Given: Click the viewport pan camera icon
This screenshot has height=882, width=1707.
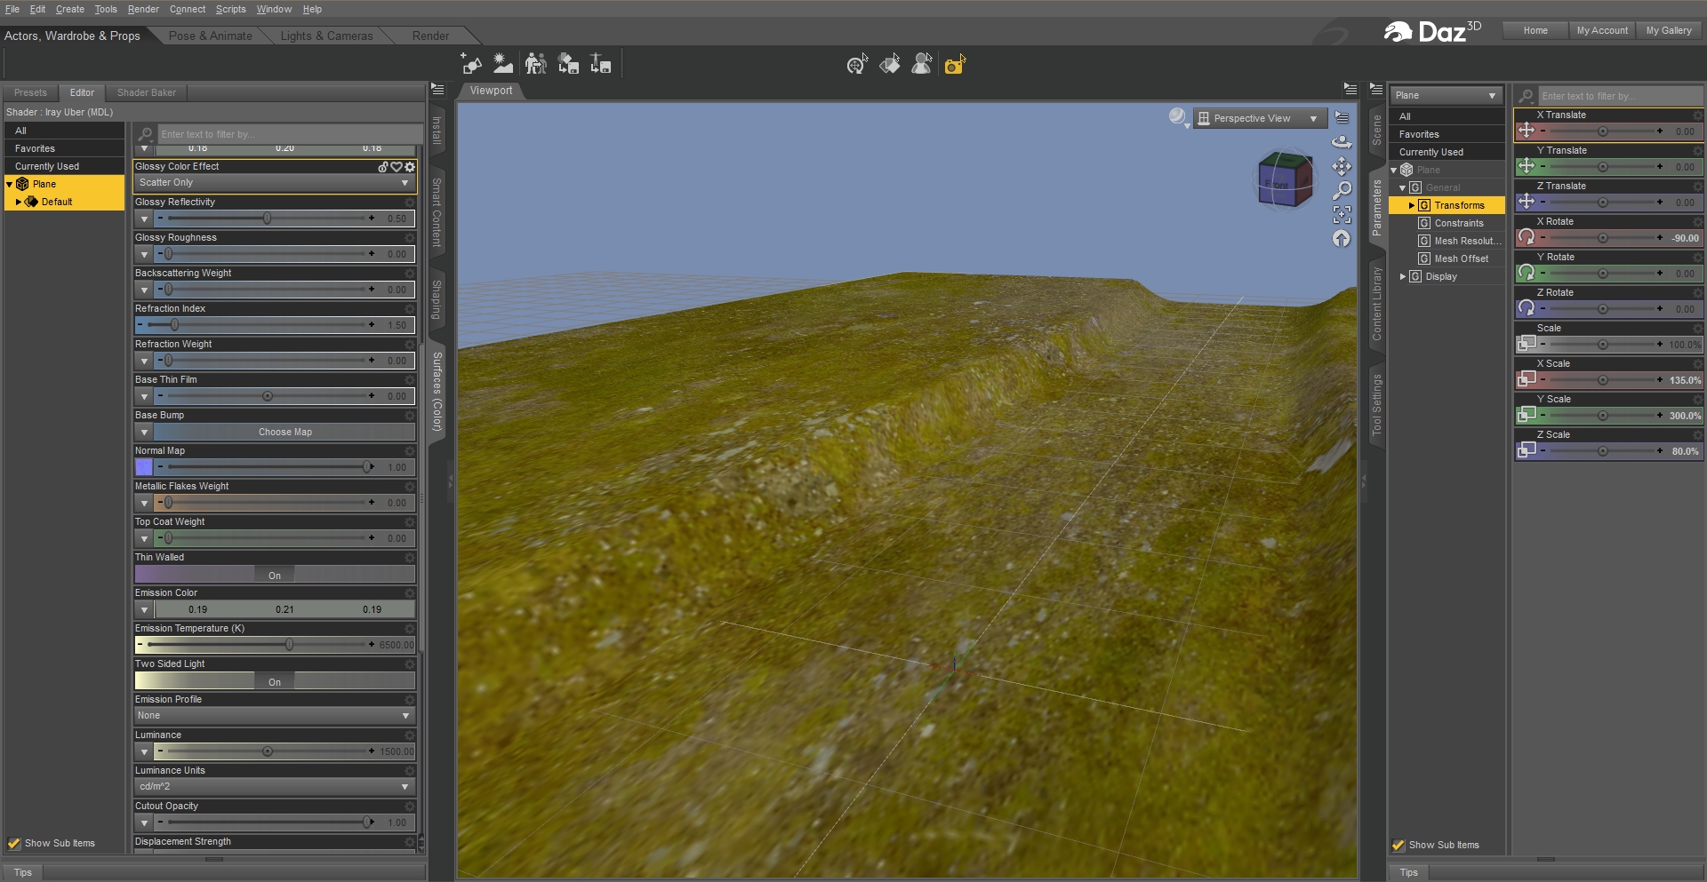Looking at the screenshot, I should pos(1342,166).
